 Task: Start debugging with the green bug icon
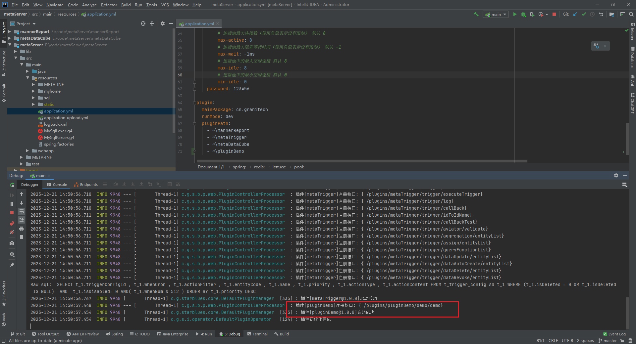tap(523, 14)
